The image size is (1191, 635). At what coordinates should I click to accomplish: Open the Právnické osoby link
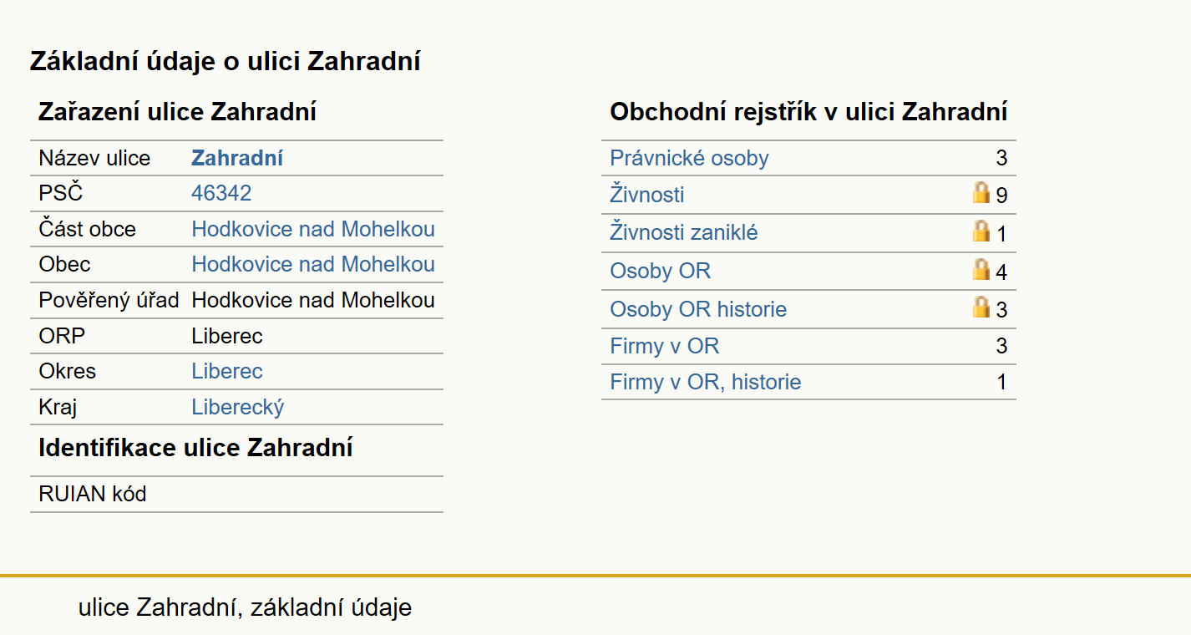(689, 158)
